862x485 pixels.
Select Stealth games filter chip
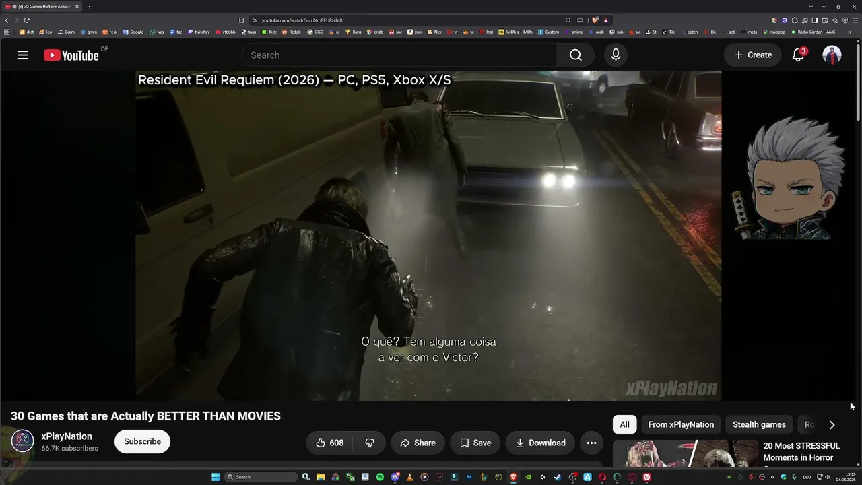(759, 424)
